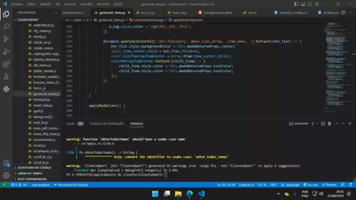Screen dimensions: 356x200
Task: Open Explorer views and more actions ellipsis
Action: tap(55, 13)
